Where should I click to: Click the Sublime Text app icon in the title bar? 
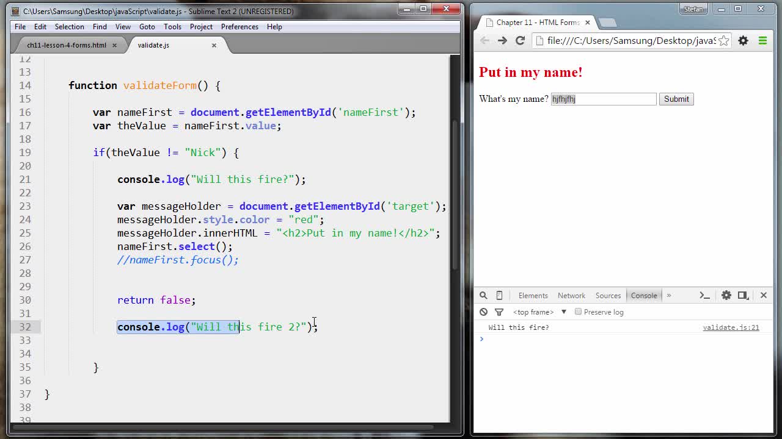point(15,11)
